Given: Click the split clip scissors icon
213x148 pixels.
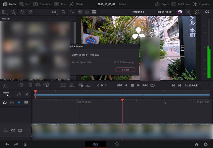Looking at the screenshot, I should pos(4,85).
